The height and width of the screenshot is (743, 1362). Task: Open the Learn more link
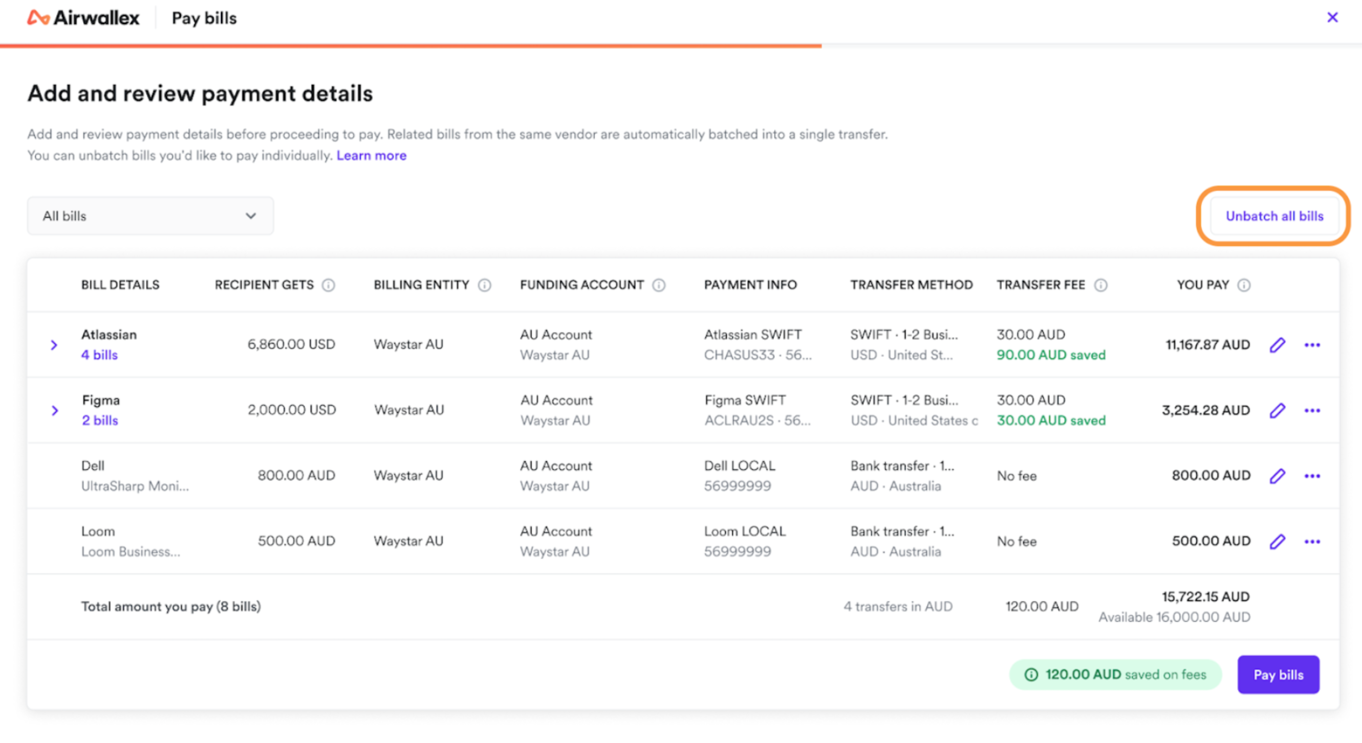(x=371, y=156)
